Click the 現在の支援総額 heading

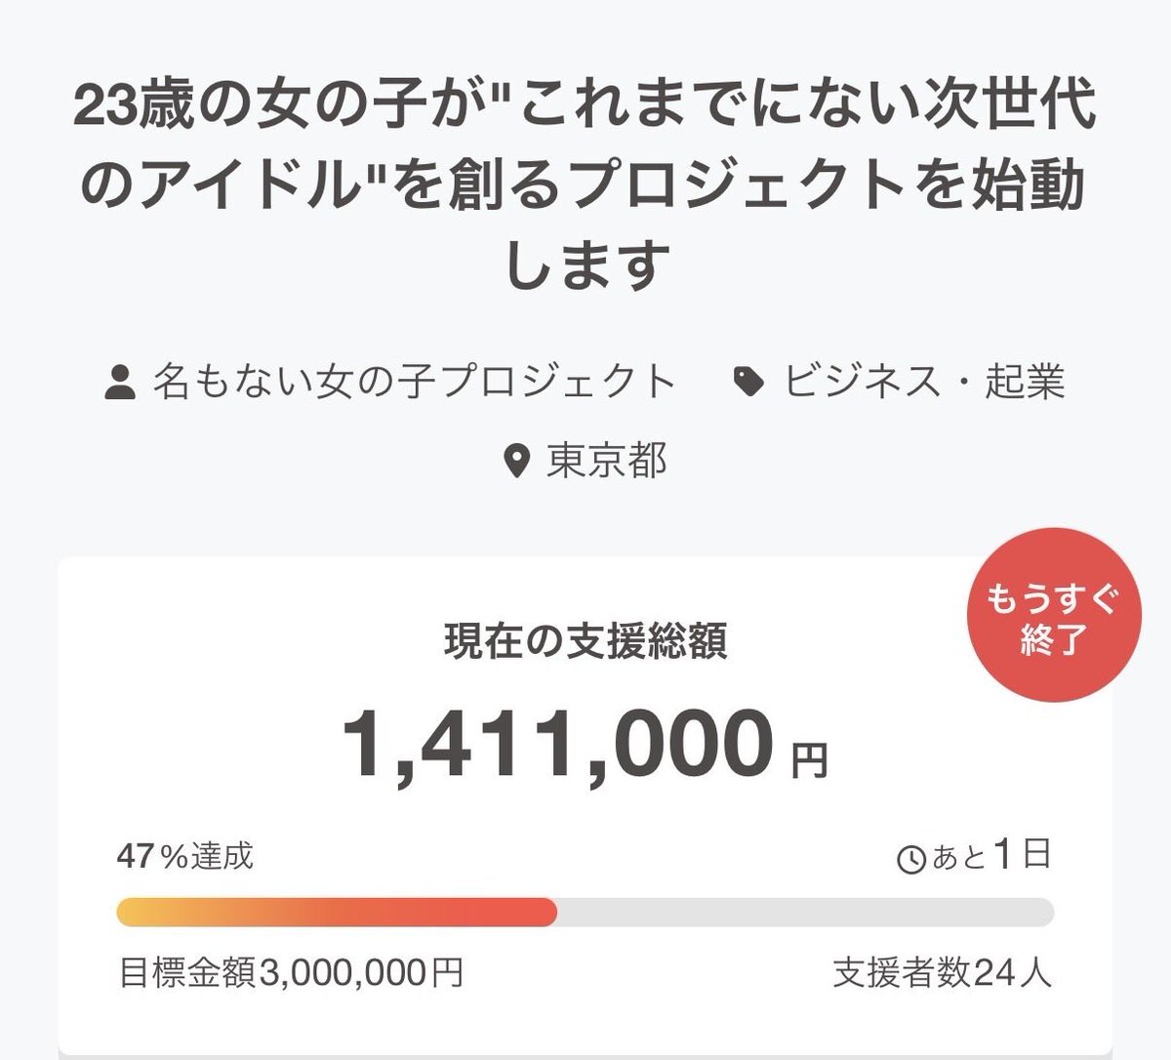click(x=585, y=642)
